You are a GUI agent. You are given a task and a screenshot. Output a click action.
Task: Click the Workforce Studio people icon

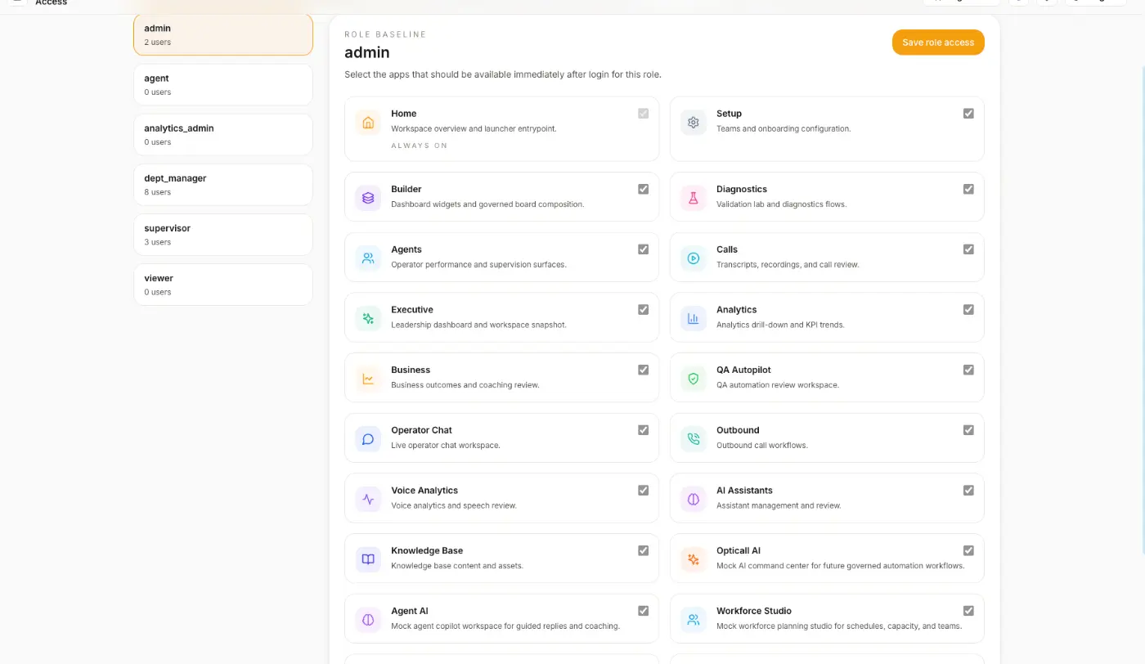click(x=694, y=620)
